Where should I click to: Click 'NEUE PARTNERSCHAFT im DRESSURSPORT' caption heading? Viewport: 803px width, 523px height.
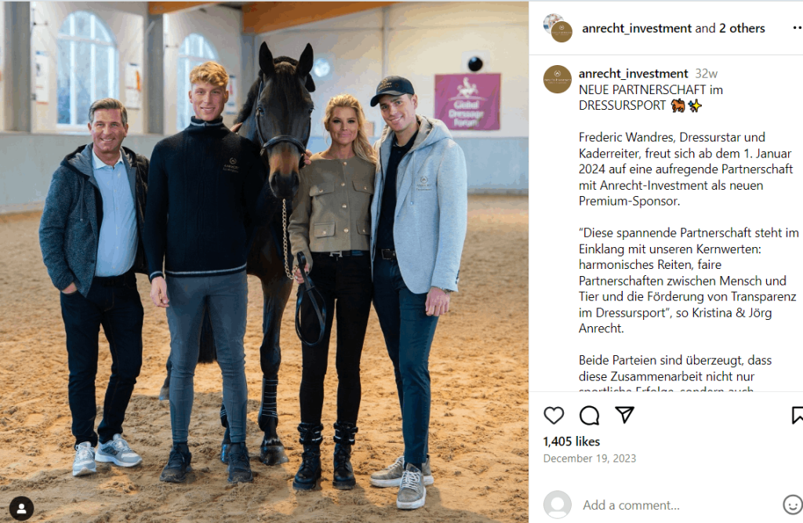[x=650, y=97]
